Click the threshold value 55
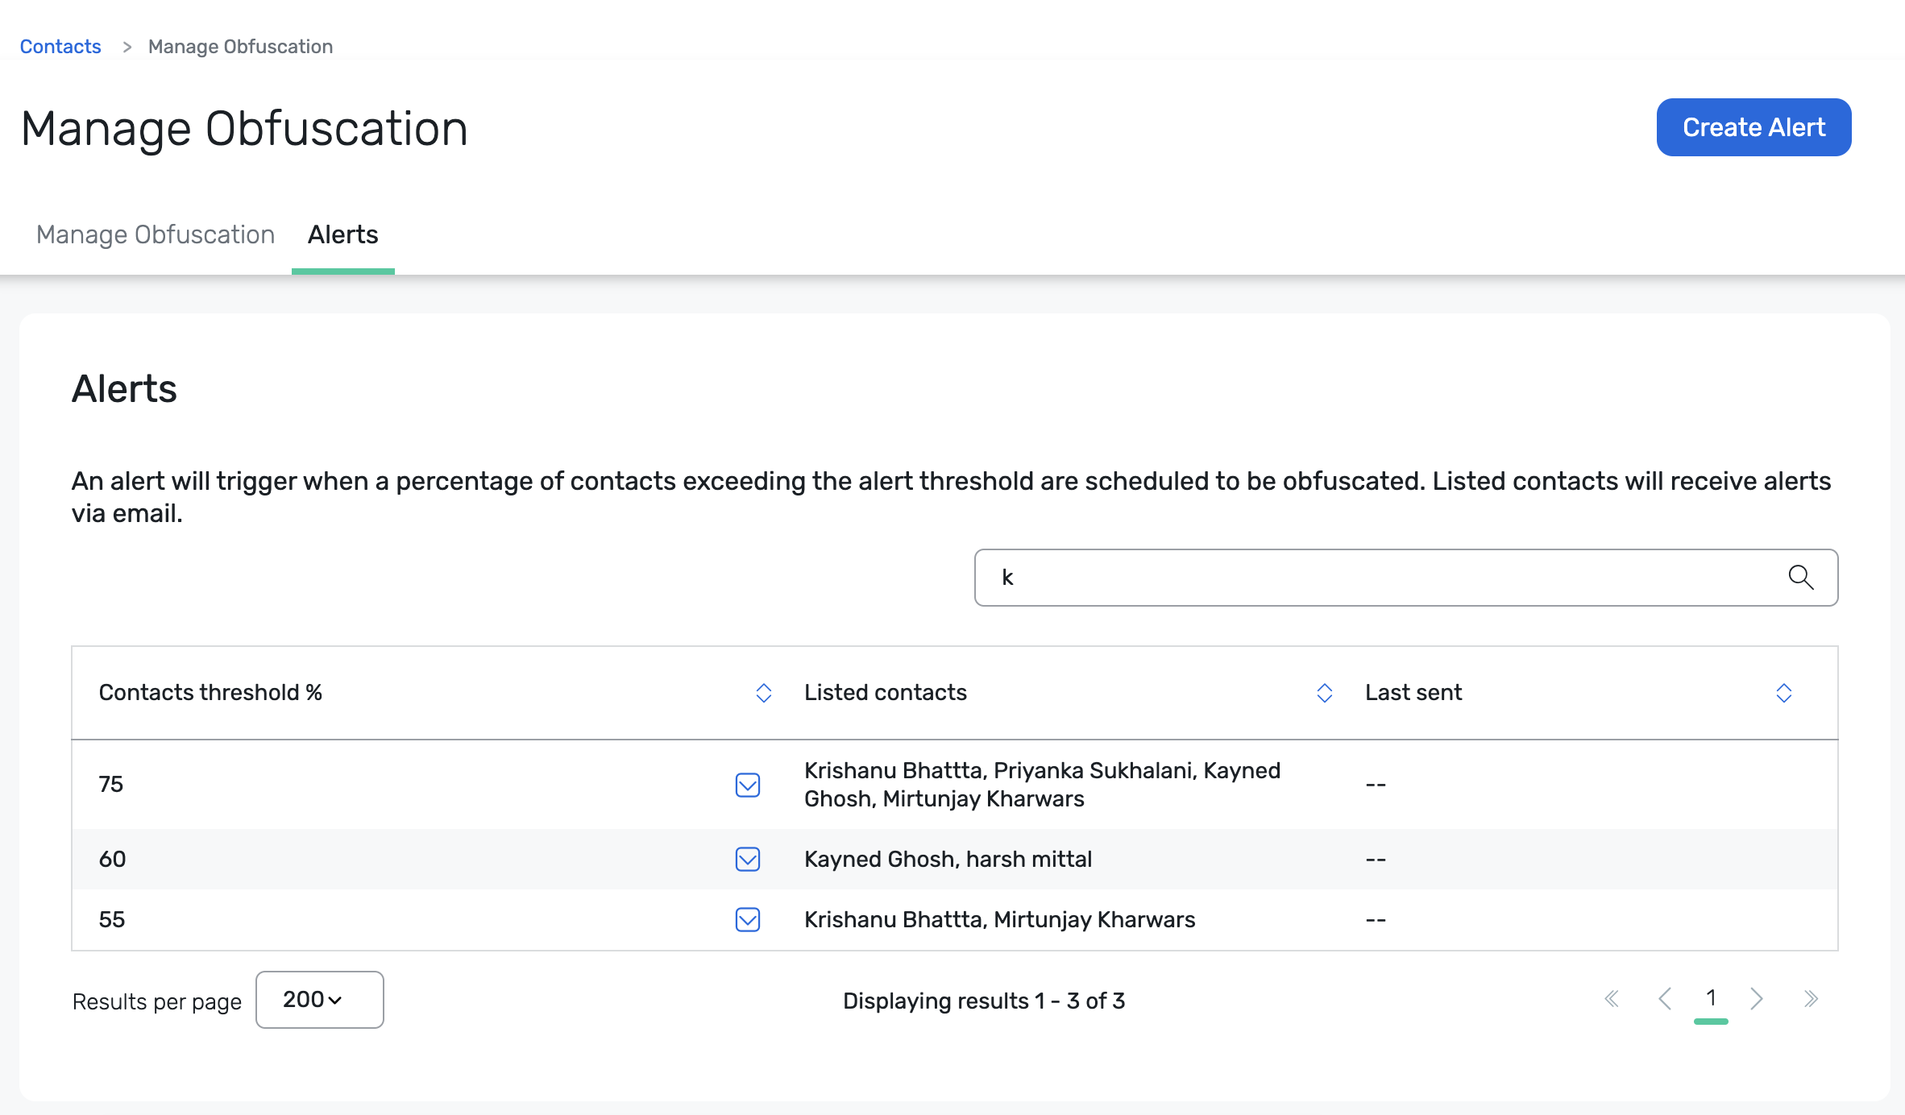 [111, 919]
